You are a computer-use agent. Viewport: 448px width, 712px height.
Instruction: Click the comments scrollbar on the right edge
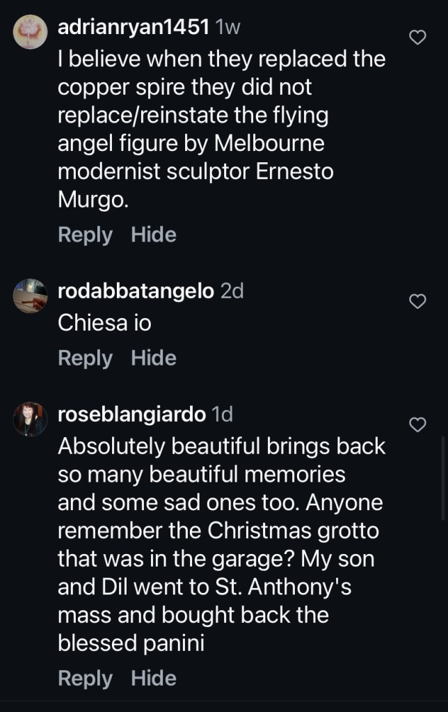pyautogui.click(x=444, y=477)
